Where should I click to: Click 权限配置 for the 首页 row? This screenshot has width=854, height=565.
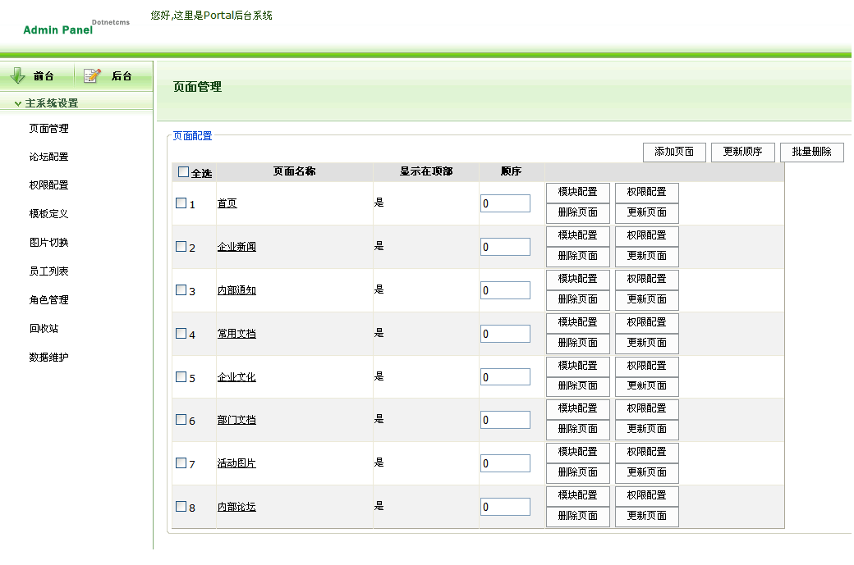(x=646, y=193)
